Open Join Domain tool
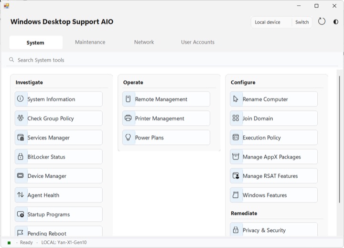 274,118
